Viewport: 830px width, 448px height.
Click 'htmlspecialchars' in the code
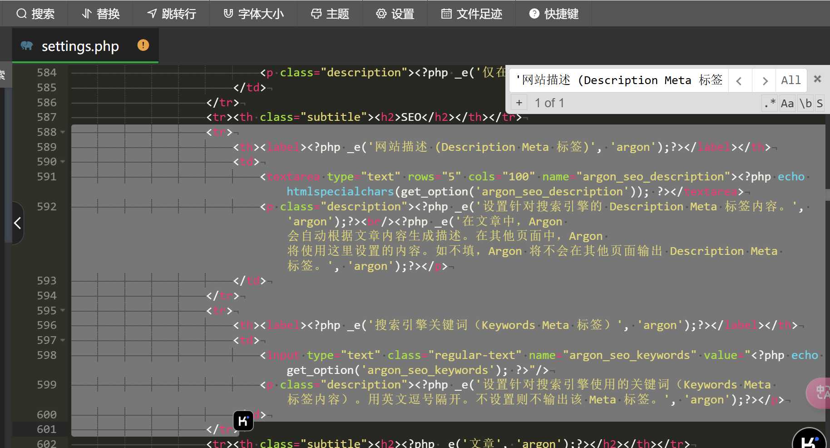coord(340,192)
